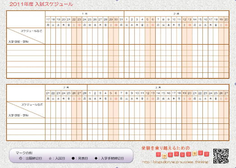Click the red サ letter tile
236x168 pixels.
tap(158, 154)
